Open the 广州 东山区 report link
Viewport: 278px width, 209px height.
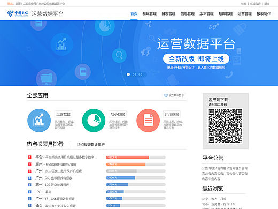pos(59,171)
